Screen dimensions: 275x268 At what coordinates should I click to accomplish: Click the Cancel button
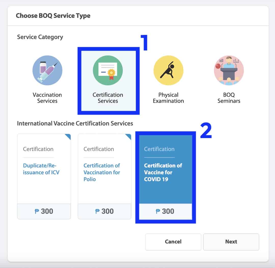pyautogui.click(x=173, y=242)
